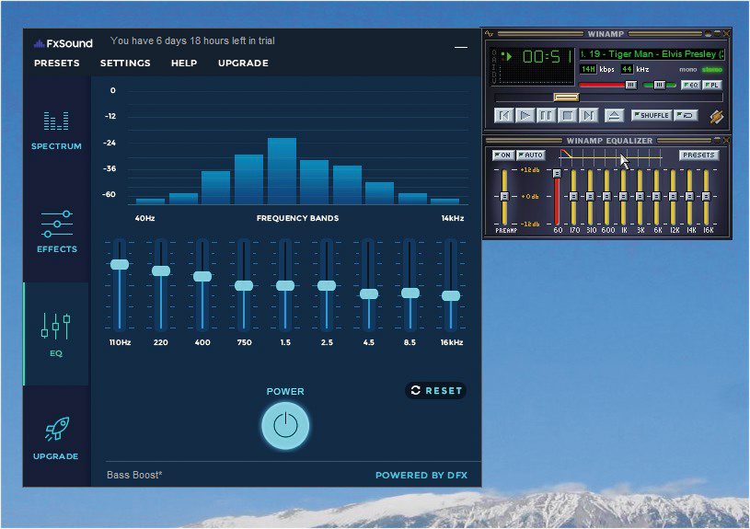This screenshot has height=529, width=750.
Task: Click the trial time remaining text
Action: [x=192, y=41]
